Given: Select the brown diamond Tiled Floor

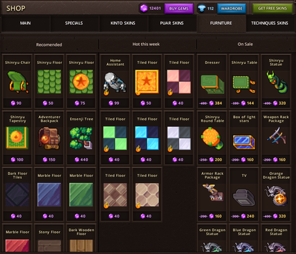Looking at the screenshot, I should pyautogui.click(x=115, y=195).
